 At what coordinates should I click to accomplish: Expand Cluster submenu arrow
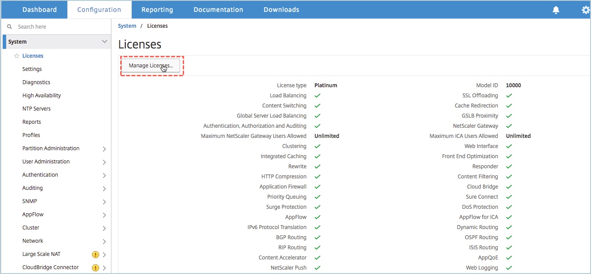[104, 228]
